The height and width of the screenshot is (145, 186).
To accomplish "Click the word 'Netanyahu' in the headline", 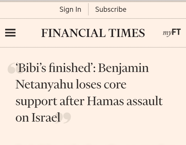I will pyautogui.click(x=44, y=85).
